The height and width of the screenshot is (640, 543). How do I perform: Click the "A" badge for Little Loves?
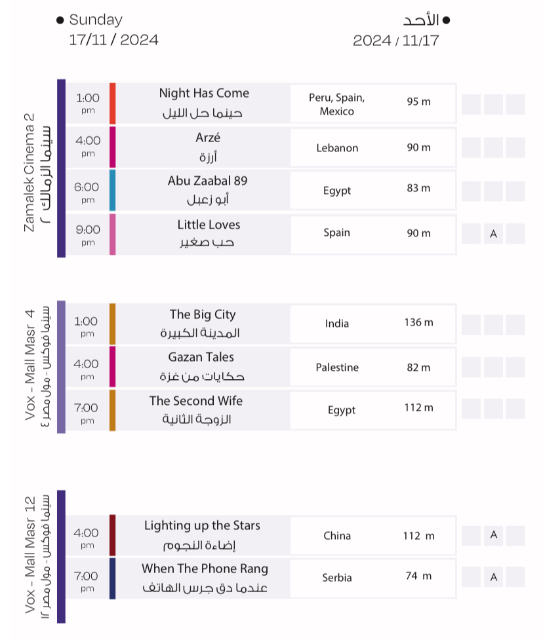(494, 234)
